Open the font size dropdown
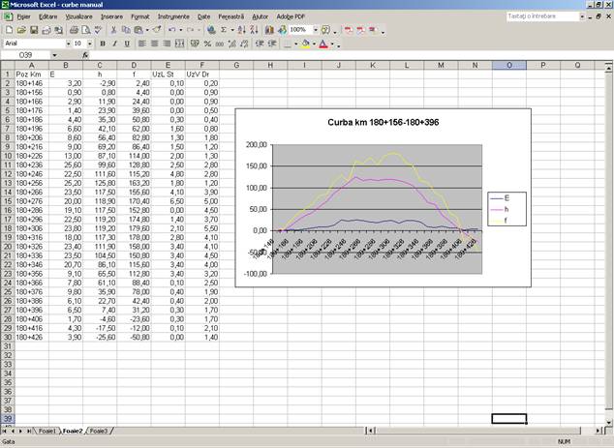 [90, 45]
